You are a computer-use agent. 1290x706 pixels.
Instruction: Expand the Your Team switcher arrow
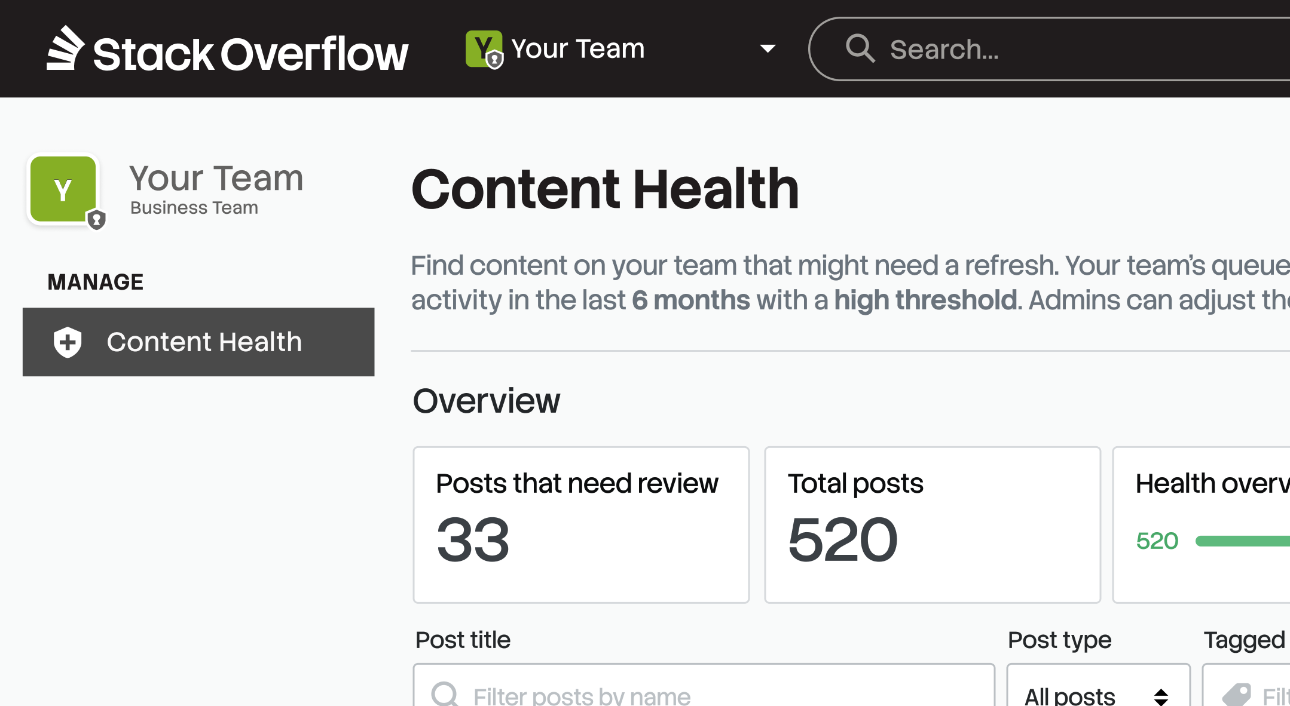768,48
